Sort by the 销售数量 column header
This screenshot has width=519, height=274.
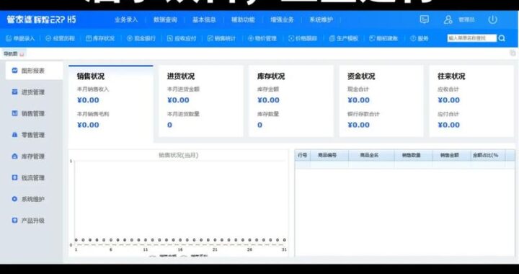click(414, 155)
